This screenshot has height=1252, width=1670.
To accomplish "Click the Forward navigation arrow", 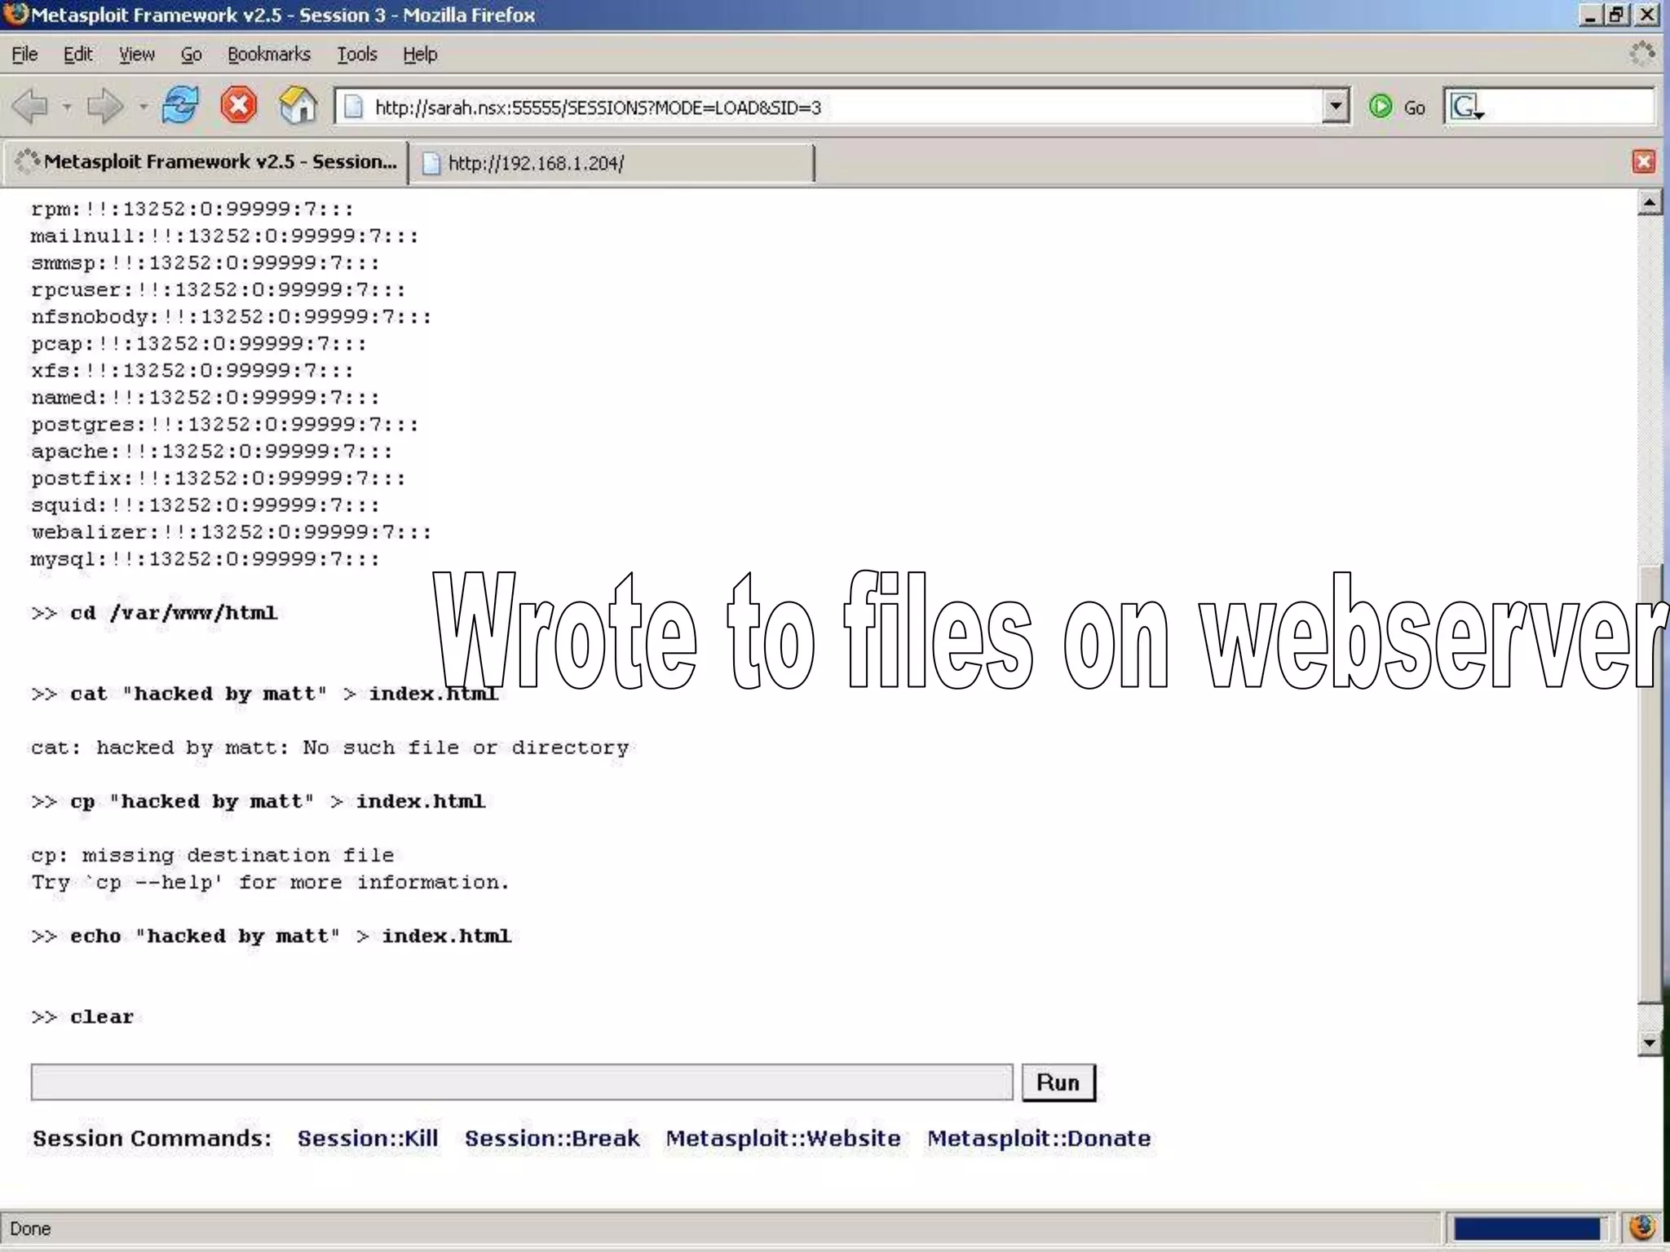I will click(x=104, y=107).
